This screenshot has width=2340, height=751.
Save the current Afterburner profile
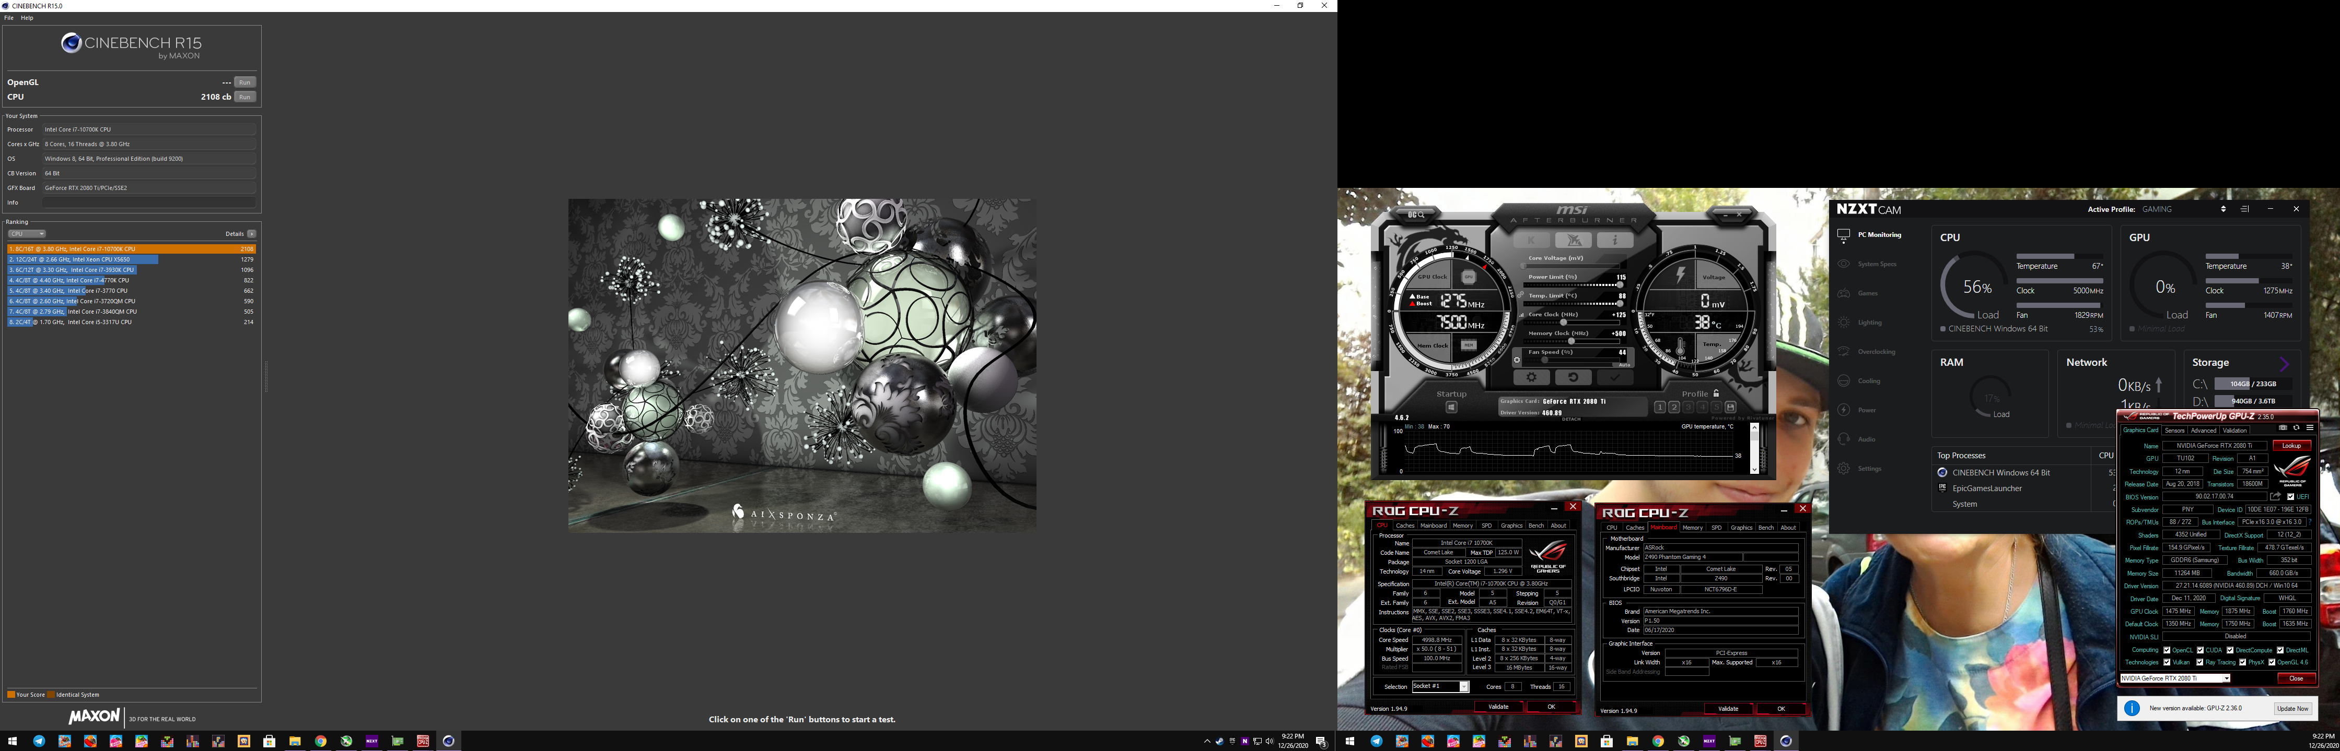[x=1731, y=407]
